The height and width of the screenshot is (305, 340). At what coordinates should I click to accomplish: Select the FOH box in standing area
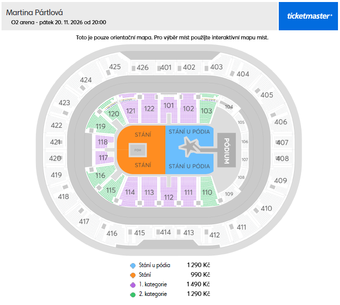point(137,150)
